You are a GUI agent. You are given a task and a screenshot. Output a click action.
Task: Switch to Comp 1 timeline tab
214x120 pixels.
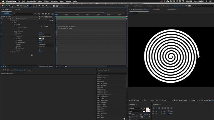[x=7, y=10]
